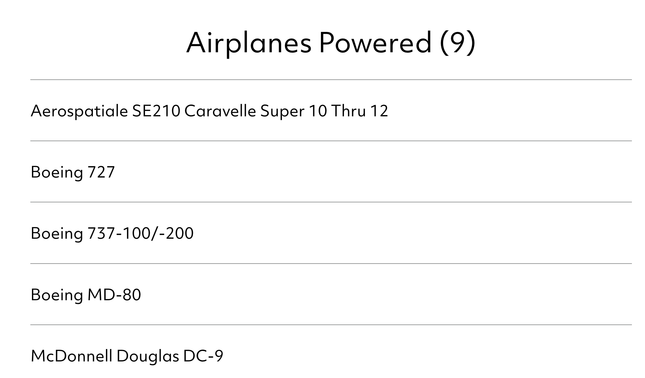Click the word 'McDonnell'

click(x=72, y=356)
